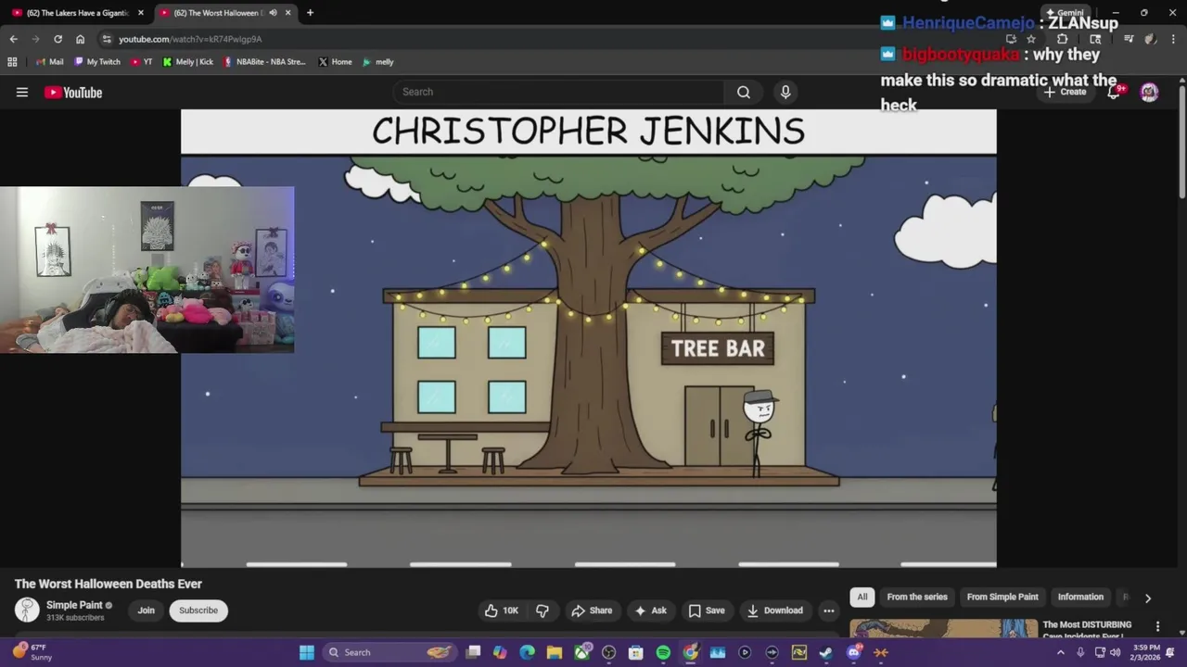Click the YouTube search magnifier button
Screen dimensions: 1187x667
(744, 92)
